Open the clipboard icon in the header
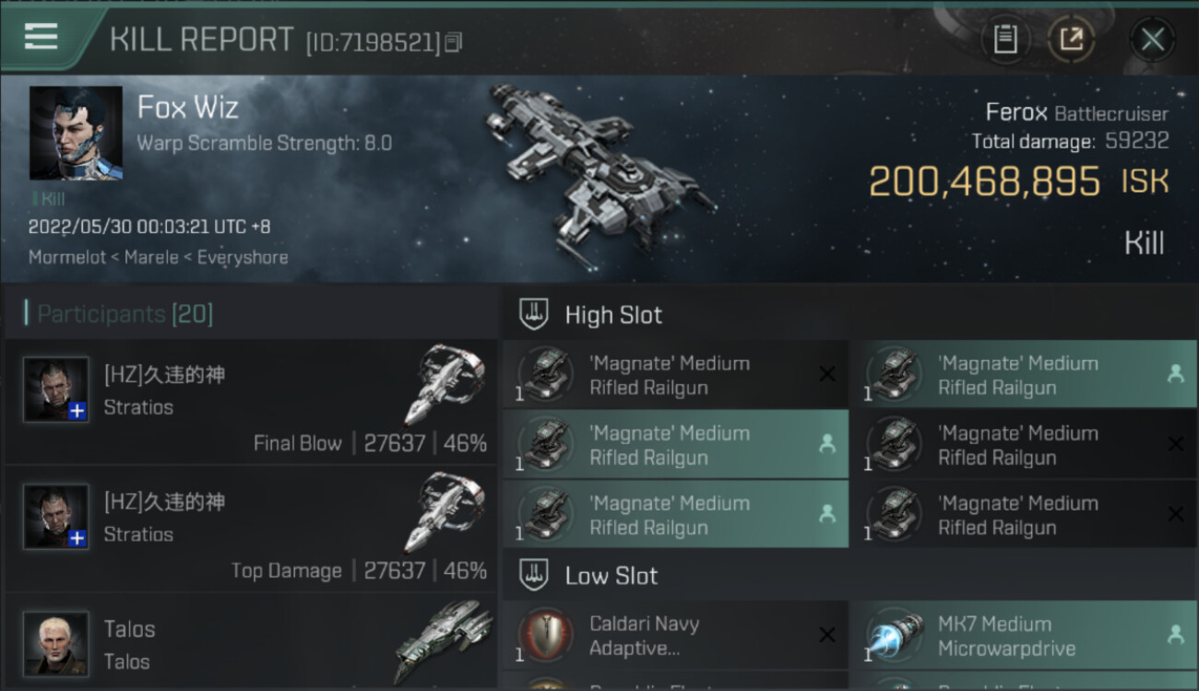The width and height of the screenshot is (1199, 691). coord(1004,40)
